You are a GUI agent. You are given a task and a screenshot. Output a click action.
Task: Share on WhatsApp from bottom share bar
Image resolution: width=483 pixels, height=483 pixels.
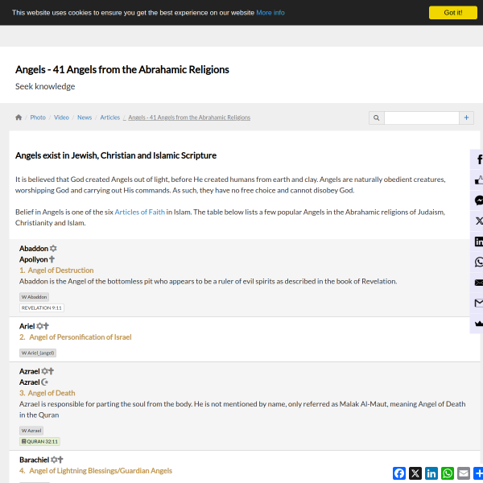pyautogui.click(x=448, y=473)
